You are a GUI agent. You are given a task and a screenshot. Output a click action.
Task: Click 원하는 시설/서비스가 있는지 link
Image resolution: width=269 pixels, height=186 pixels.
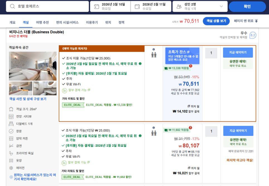click(35, 177)
